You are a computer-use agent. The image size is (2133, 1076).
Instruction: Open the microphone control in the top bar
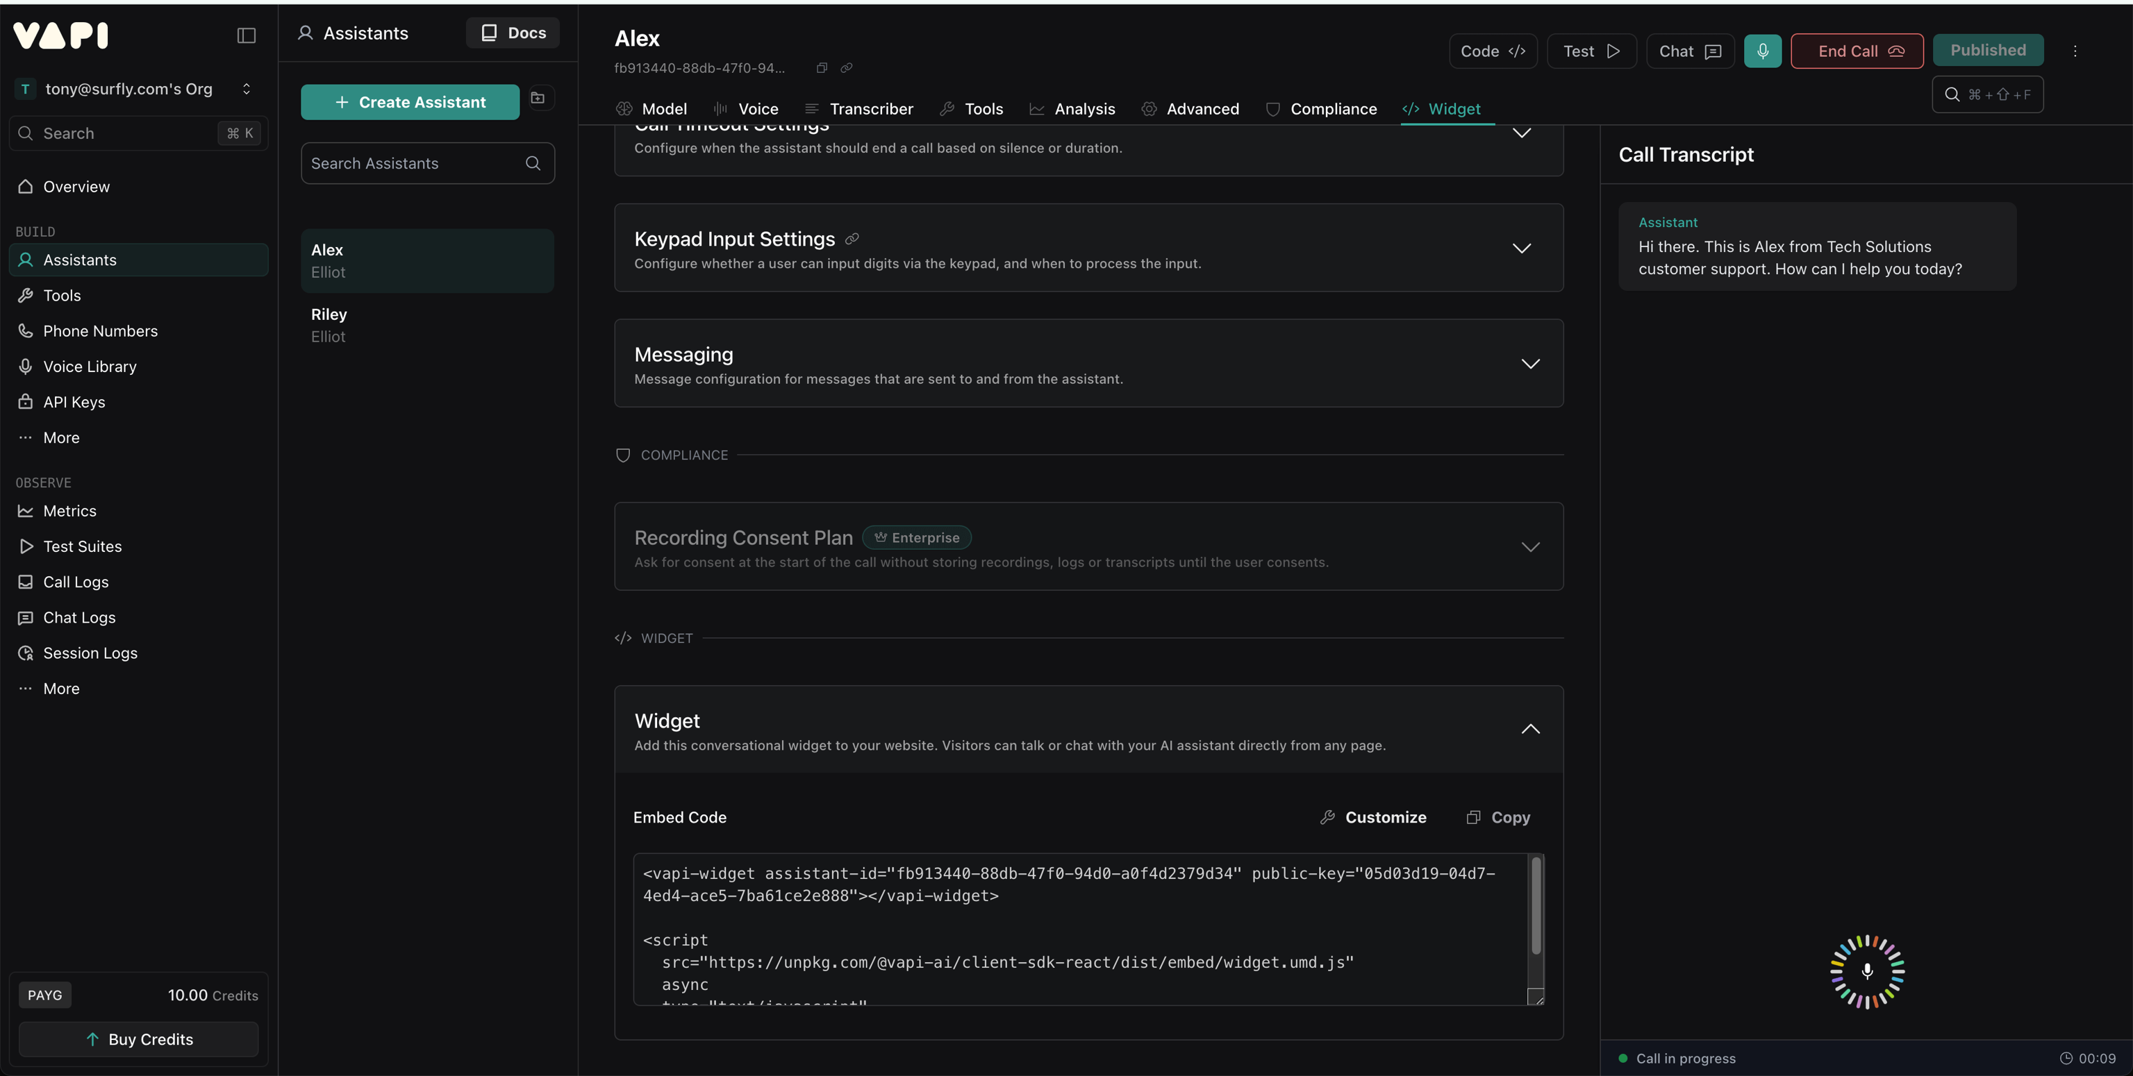[1763, 51]
